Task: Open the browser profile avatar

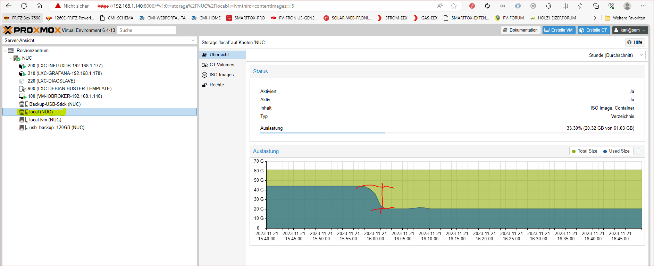Action: tap(627, 6)
